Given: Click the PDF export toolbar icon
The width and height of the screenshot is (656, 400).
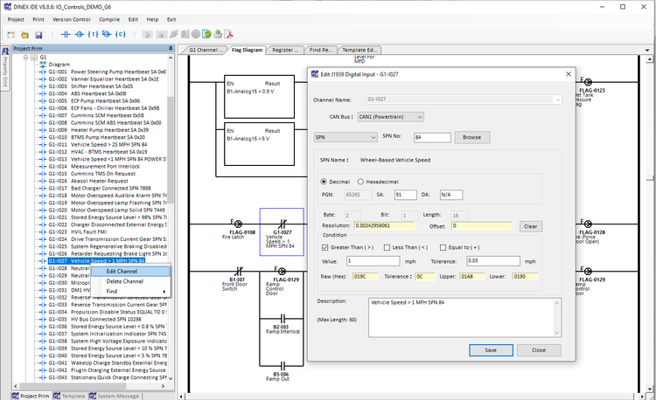Looking at the screenshot, I should point(229,34).
